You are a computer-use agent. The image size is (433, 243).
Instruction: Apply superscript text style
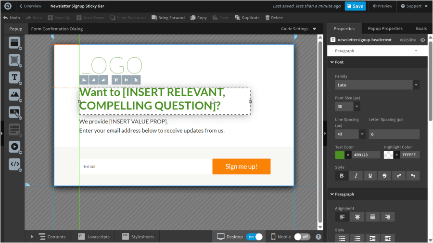click(399, 176)
